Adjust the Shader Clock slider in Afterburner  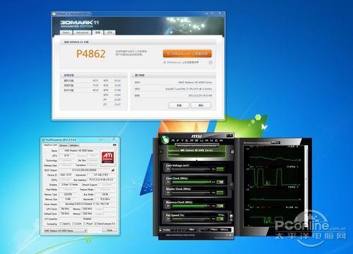tap(191, 193)
